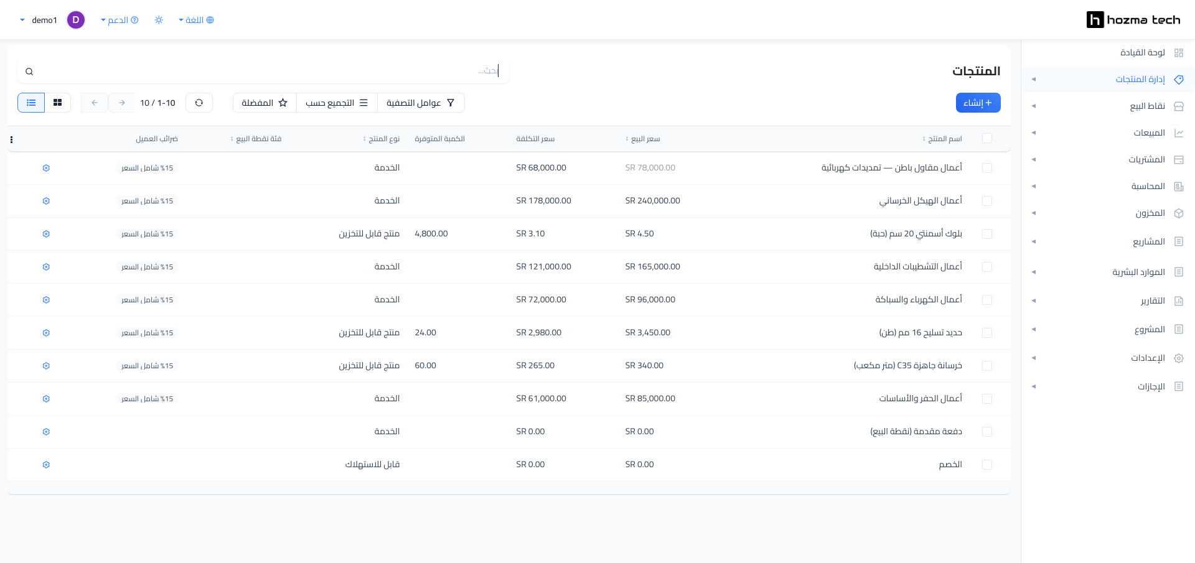The height and width of the screenshot is (563, 1195).
Task: Click the الإجازات sidebar icon
Action: (x=1178, y=386)
